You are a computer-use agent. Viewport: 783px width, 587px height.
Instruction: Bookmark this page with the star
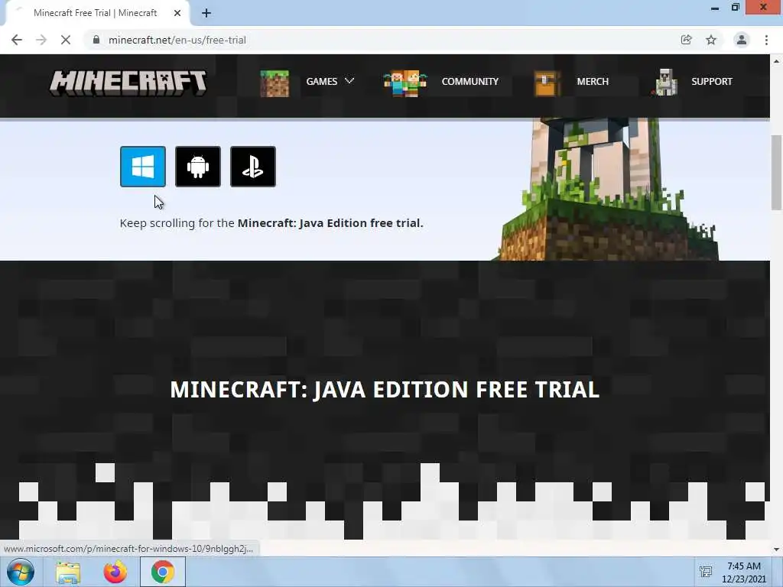[711, 40]
